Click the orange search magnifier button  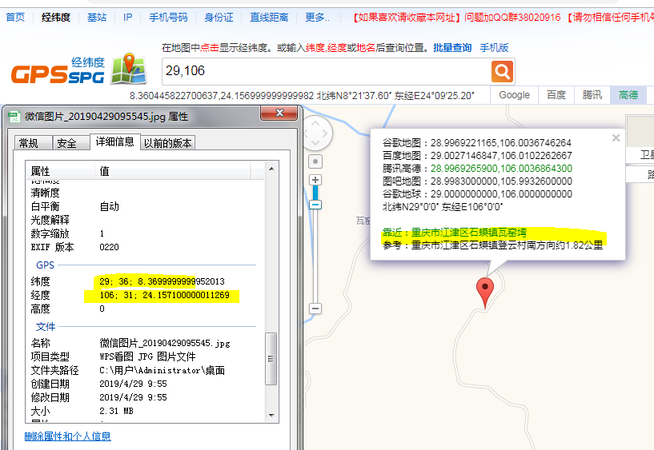tap(502, 72)
